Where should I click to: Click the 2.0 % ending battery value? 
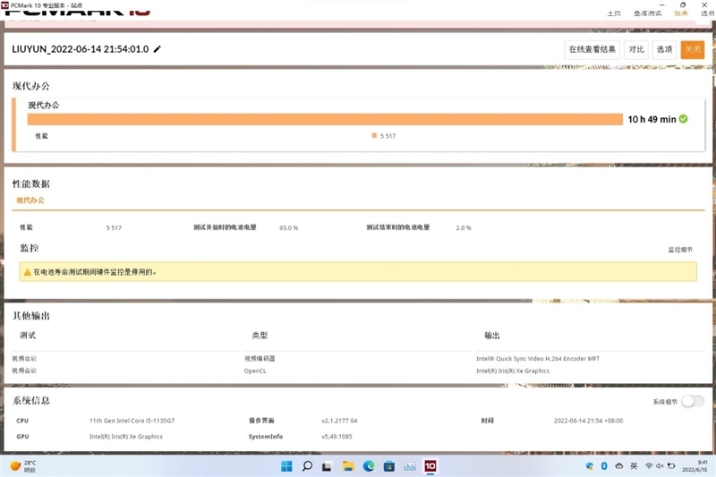coord(464,228)
